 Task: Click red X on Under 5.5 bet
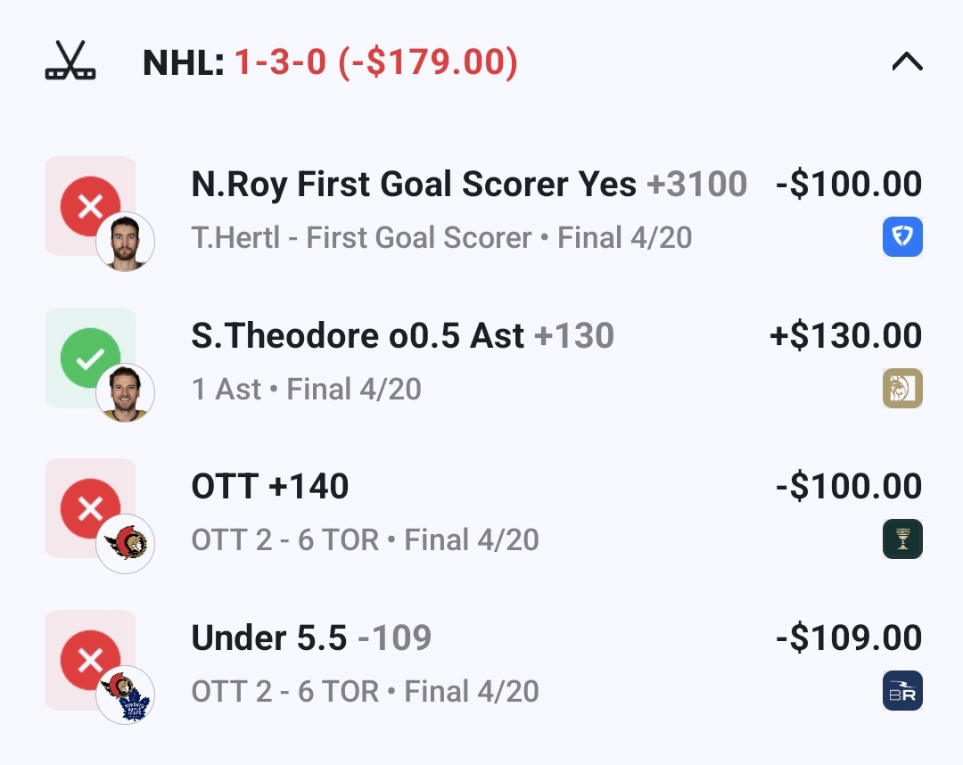click(x=90, y=660)
